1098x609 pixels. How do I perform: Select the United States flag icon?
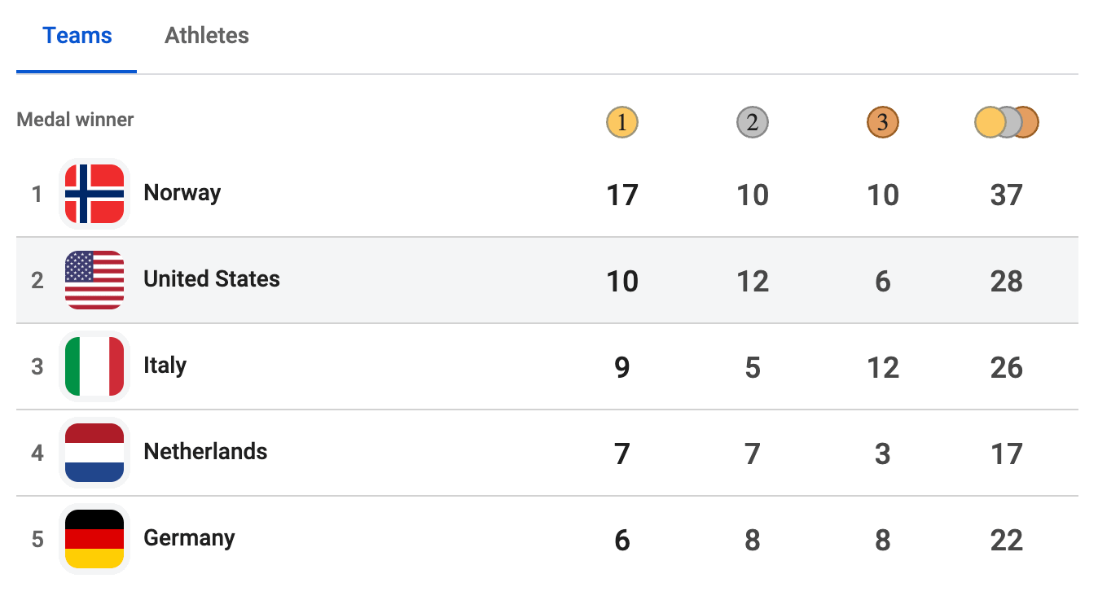coord(94,280)
